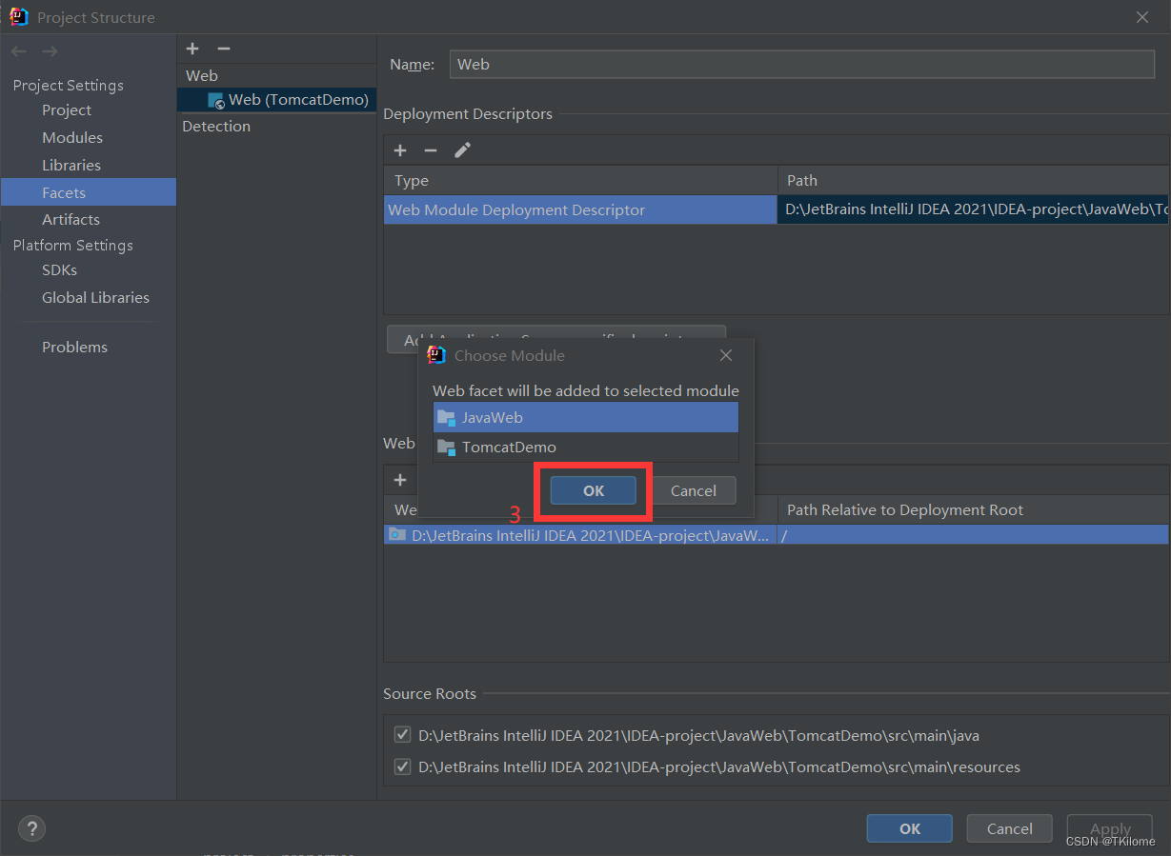
Task: Open help with question mark icon
Action: click(x=31, y=827)
